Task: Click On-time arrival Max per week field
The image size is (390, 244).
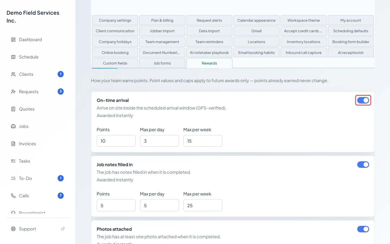Action: 203,141
